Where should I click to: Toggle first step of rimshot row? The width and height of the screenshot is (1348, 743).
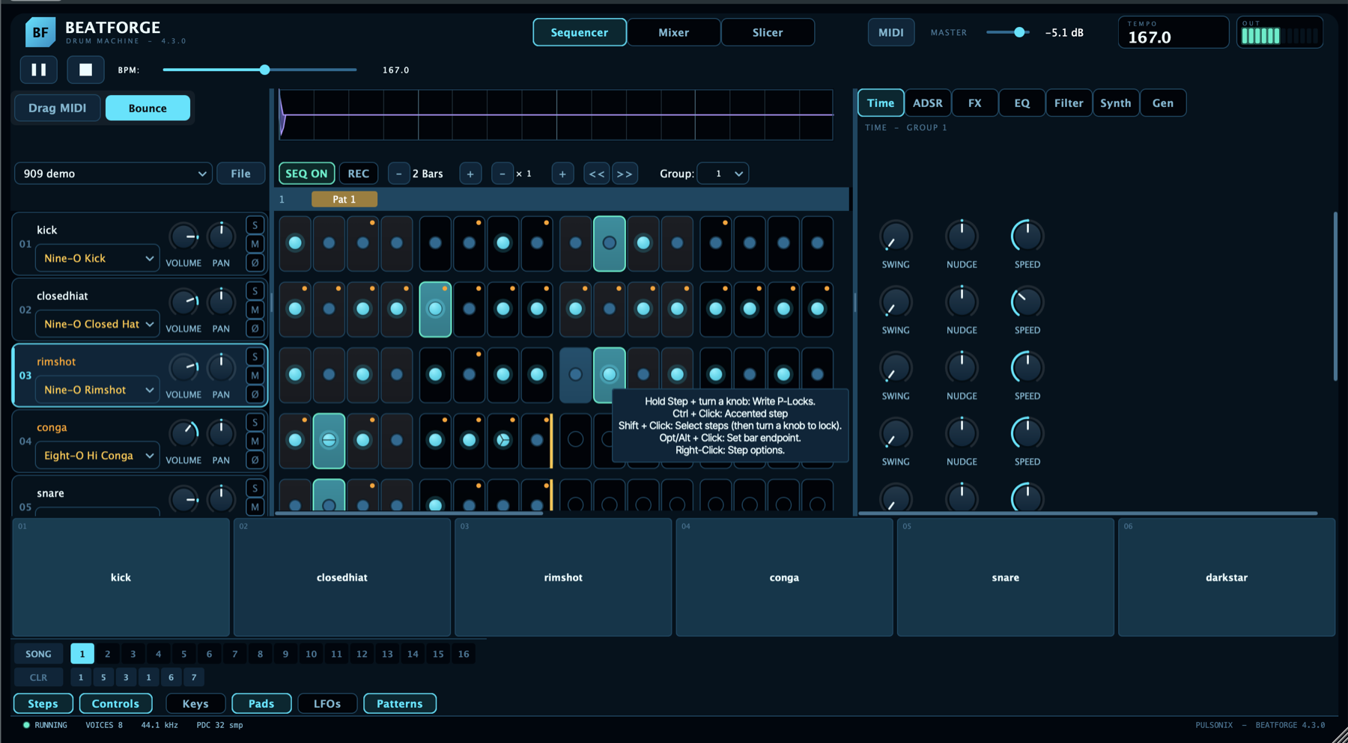(295, 375)
